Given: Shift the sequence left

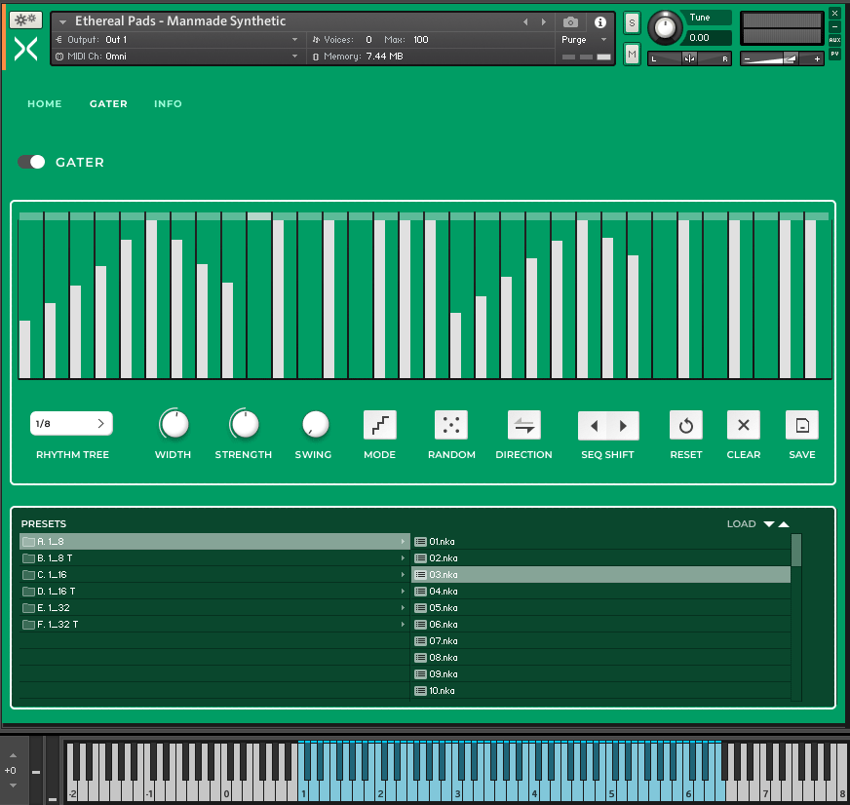Looking at the screenshot, I should click(x=594, y=426).
